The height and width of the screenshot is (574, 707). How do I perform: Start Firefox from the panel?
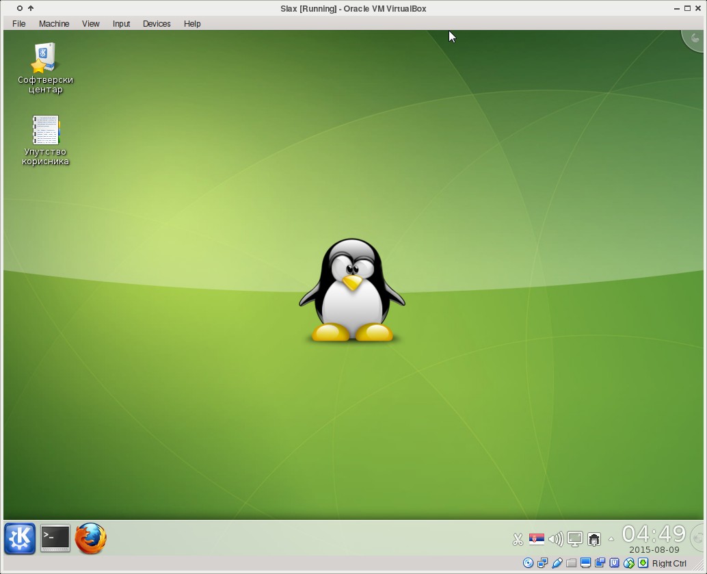point(91,538)
